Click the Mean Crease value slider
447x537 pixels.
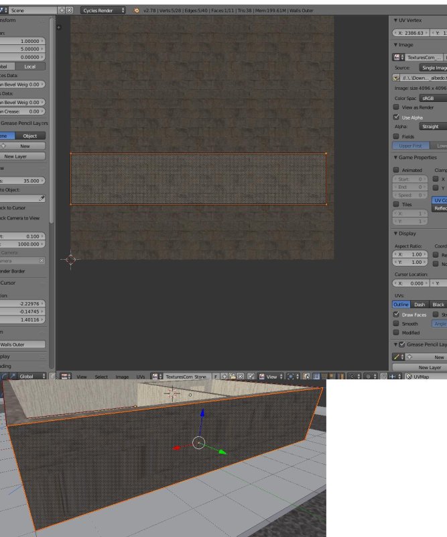pyautogui.click(x=23, y=111)
